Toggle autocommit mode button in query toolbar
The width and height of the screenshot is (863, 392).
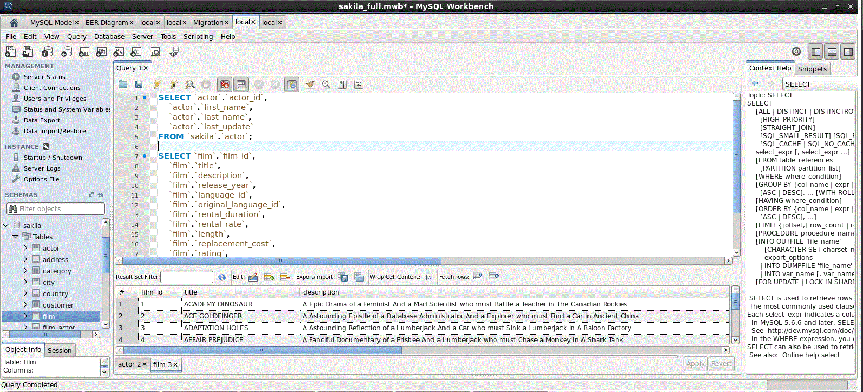[x=292, y=84]
